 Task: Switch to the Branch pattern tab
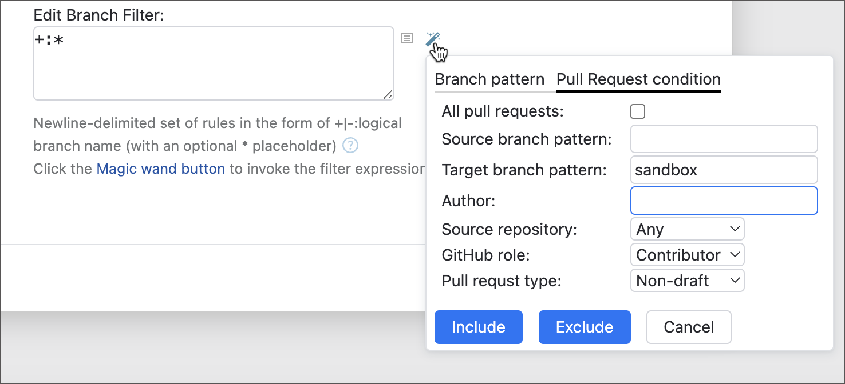point(489,79)
